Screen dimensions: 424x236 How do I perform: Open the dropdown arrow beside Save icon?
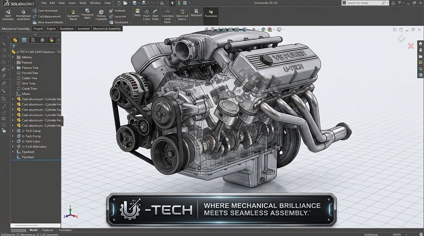tap(139, 3)
